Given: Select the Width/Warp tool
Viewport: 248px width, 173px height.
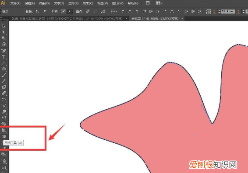Looking at the screenshot, I should point(4,112).
